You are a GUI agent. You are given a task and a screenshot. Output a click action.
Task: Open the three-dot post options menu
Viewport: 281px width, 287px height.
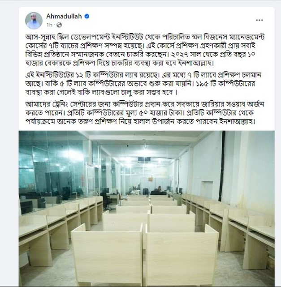(259, 20)
